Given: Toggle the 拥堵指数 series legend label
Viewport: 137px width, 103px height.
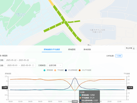Looking at the screenshot, I should pos(50,70).
